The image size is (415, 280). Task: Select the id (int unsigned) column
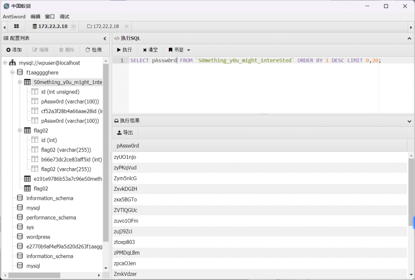click(x=60, y=92)
